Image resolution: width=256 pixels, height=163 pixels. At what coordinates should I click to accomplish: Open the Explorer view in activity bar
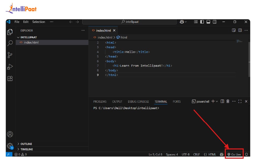click(x=10, y=32)
